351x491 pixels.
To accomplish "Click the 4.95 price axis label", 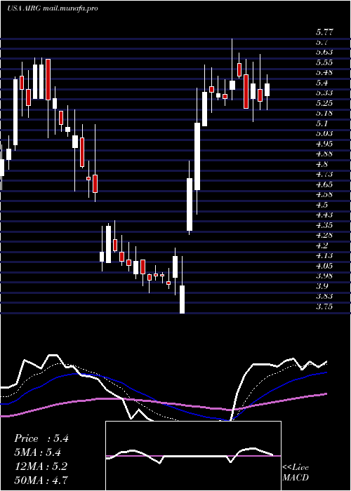I will click(324, 144).
